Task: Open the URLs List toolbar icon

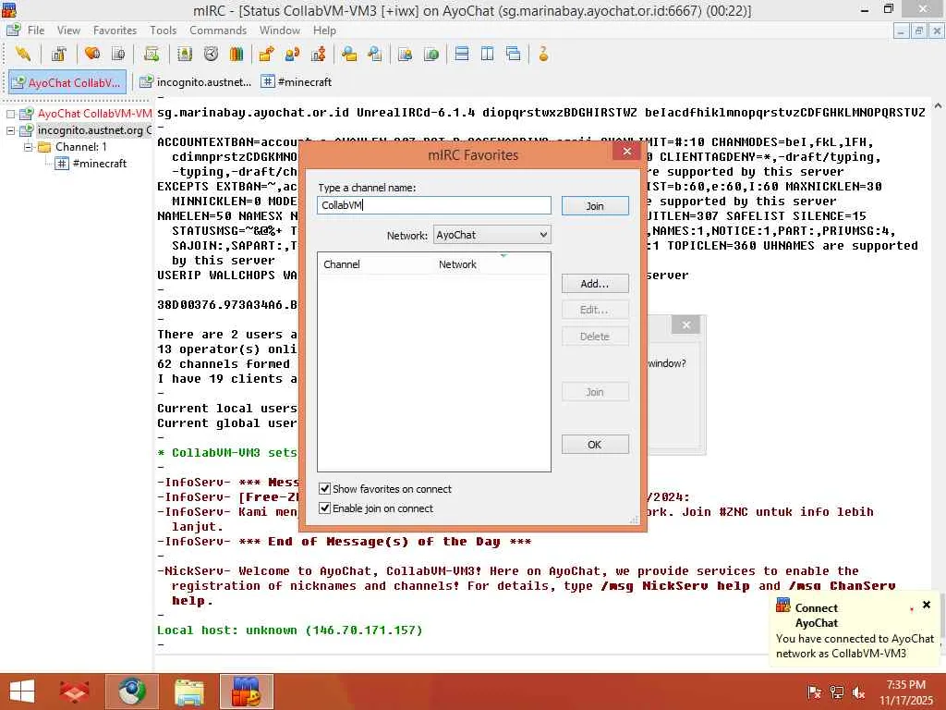Action: click(x=431, y=55)
